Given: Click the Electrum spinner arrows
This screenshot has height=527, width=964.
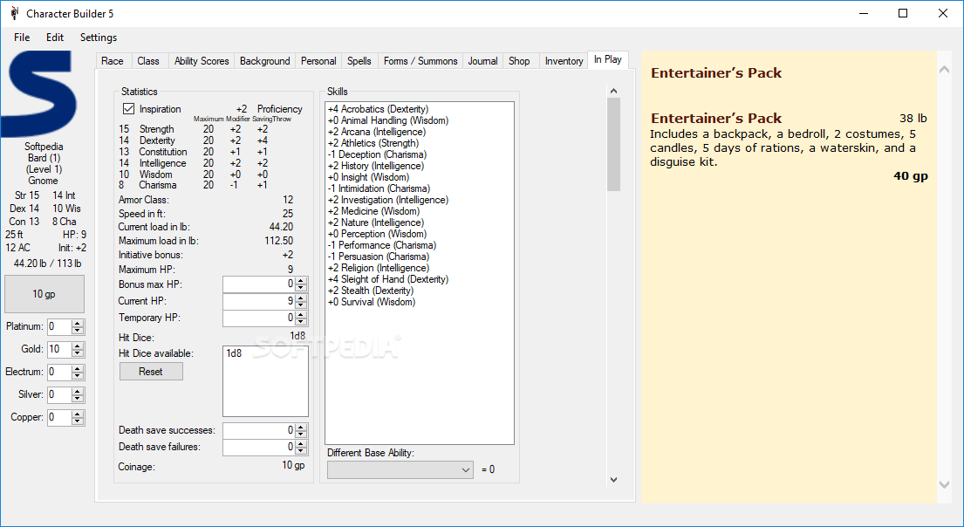Looking at the screenshot, I should 78,372.
